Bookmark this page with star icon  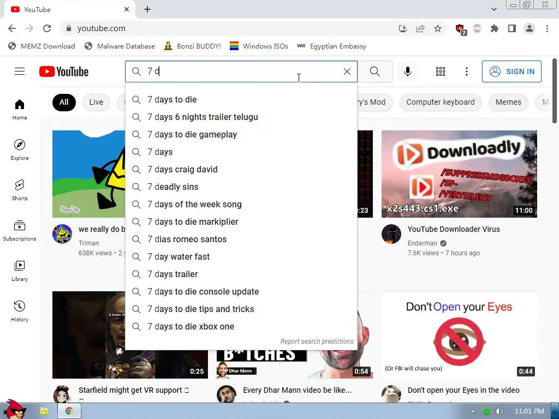pos(438,28)
